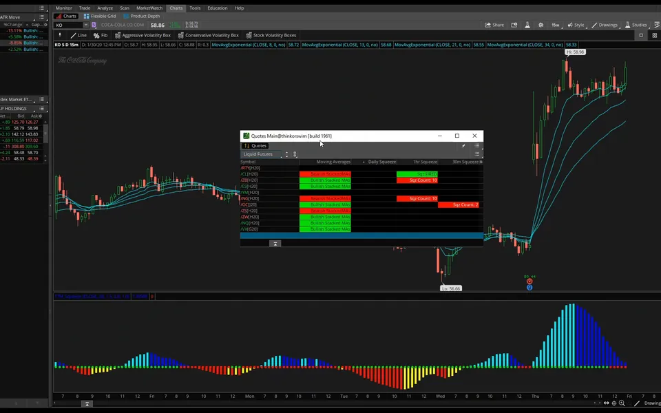Image resolution: width=661 pixels, height=413 pixels.
Task: Switch to the Trade tab
Action: pyautogui.click(x=84, y=8)
